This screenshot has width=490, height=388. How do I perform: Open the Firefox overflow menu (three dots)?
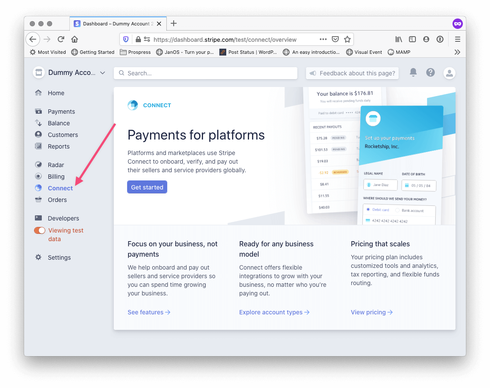[x=323, y=39]
